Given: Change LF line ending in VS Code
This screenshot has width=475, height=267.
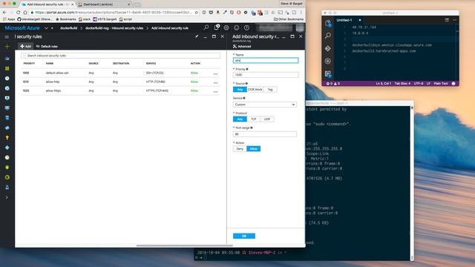Looking at the screenshot, I should (428, 84).
